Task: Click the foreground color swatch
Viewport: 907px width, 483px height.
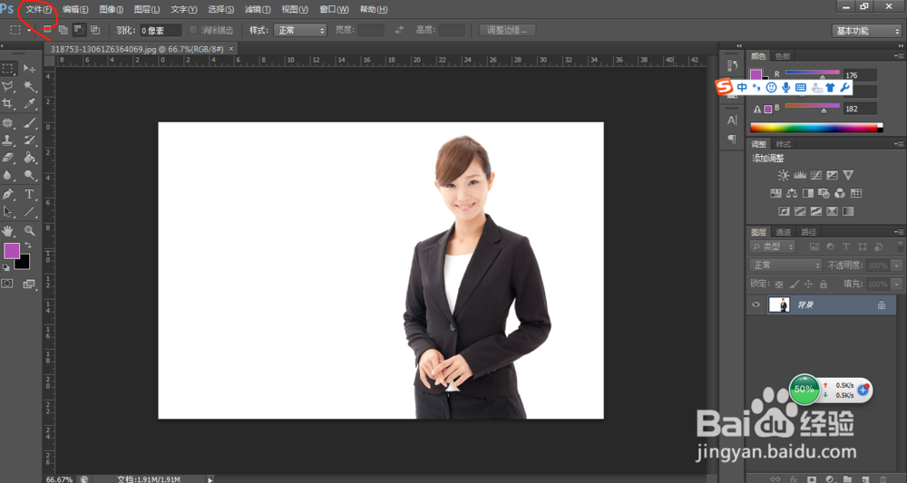Action: 12,251
